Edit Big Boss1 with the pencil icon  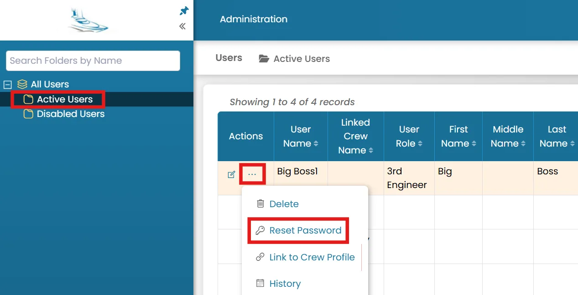point(231,174)
